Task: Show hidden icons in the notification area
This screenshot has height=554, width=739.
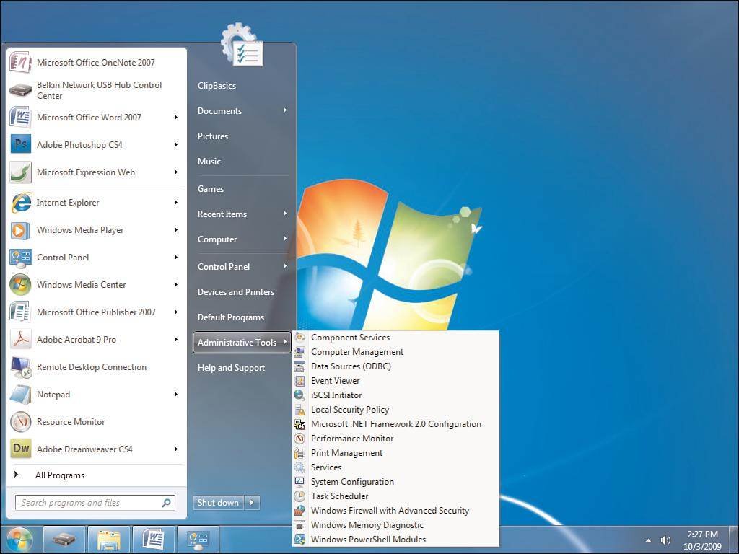Action: point(647,540)
